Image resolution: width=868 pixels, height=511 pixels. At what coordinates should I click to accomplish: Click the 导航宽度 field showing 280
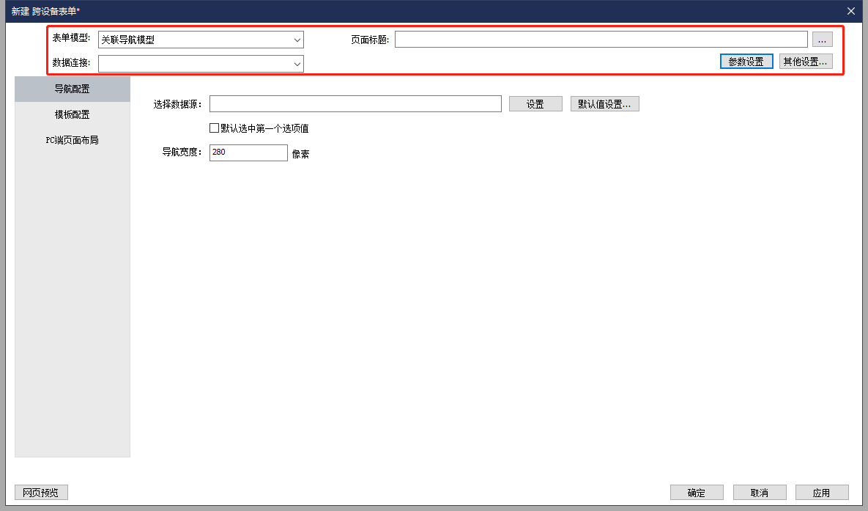coord(248,152)
